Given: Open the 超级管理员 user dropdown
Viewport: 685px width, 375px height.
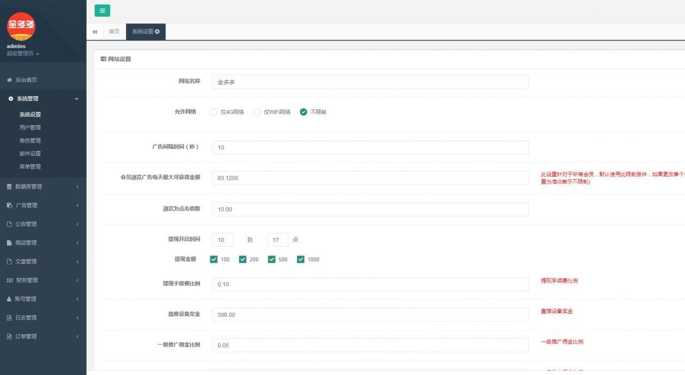Looking at the screenshot, I should tap(23, 53).
